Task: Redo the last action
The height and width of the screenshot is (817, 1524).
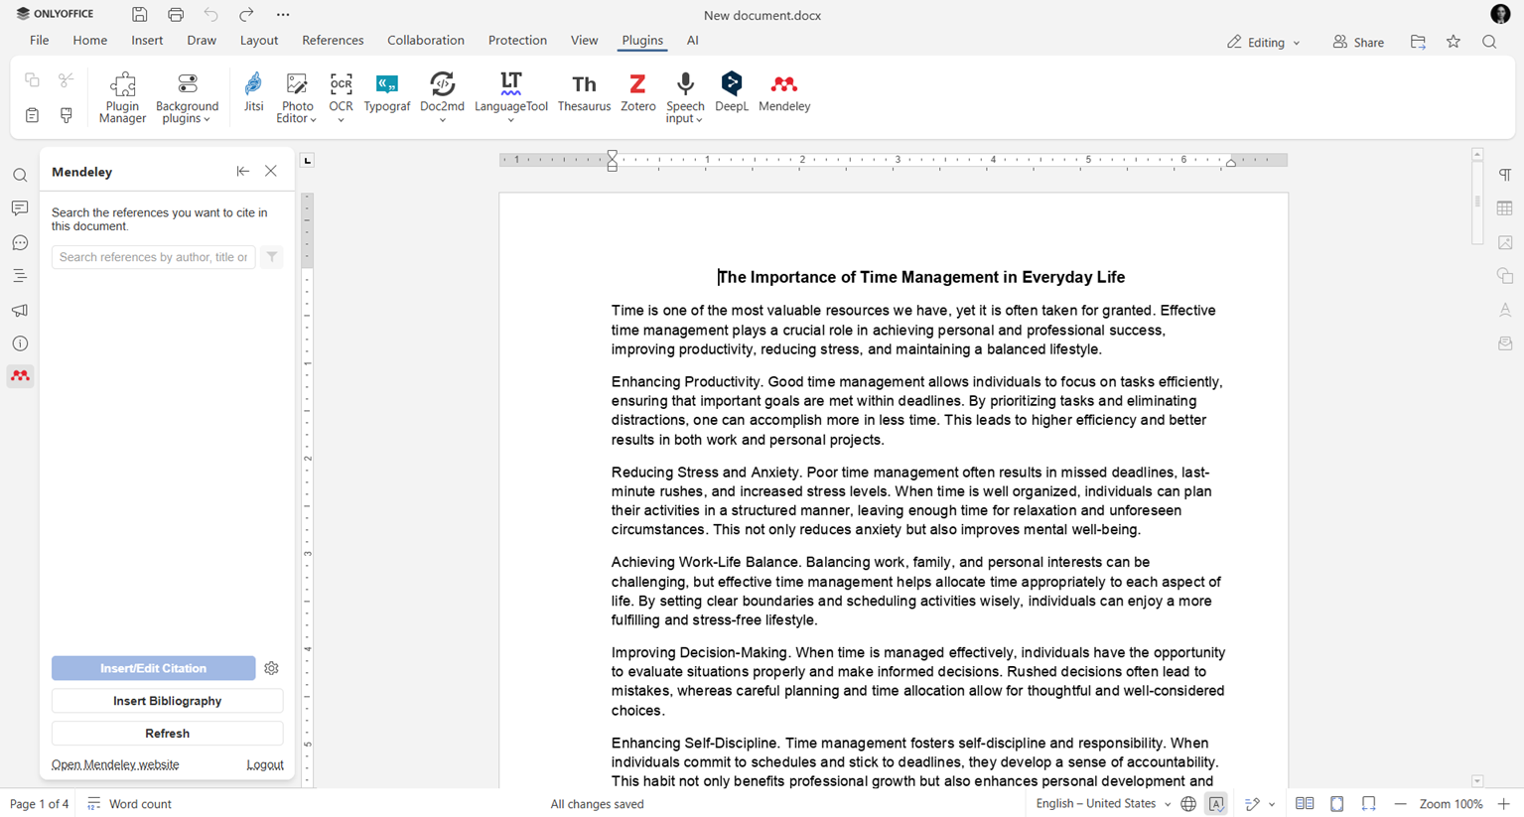Action: pos(246,15)
